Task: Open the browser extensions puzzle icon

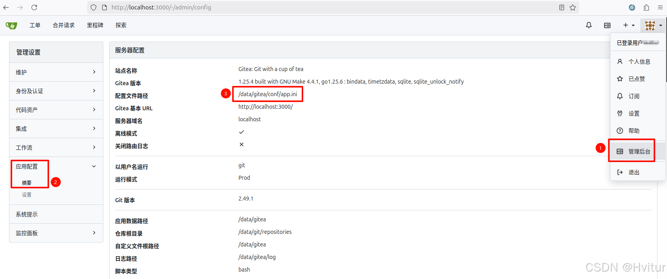Action: click(x=646, y=7)
